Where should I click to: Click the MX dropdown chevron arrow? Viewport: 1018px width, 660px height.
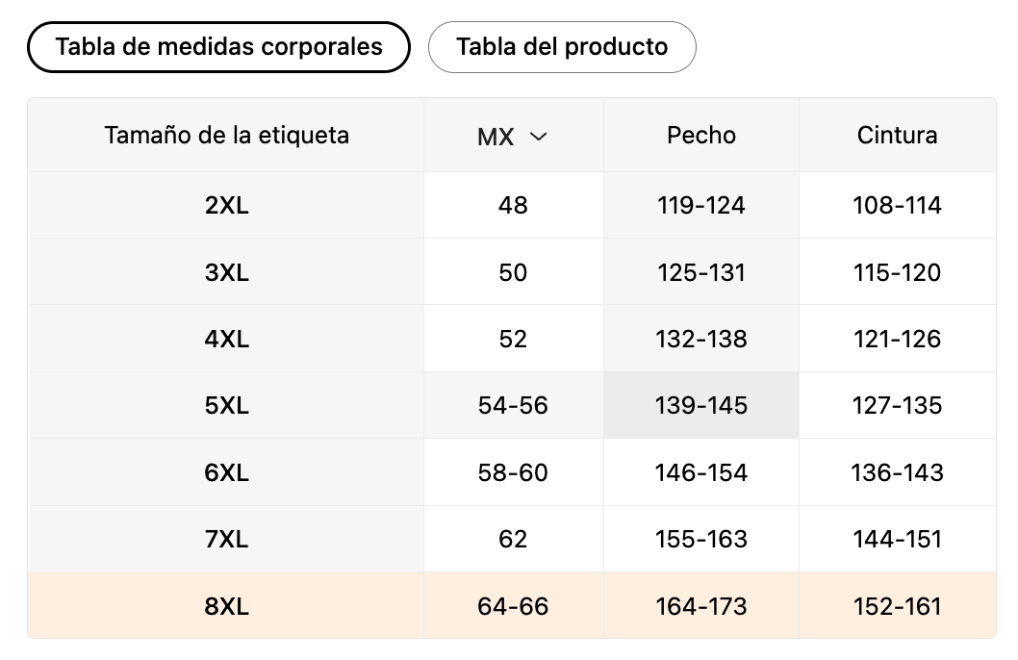[539, 137]
